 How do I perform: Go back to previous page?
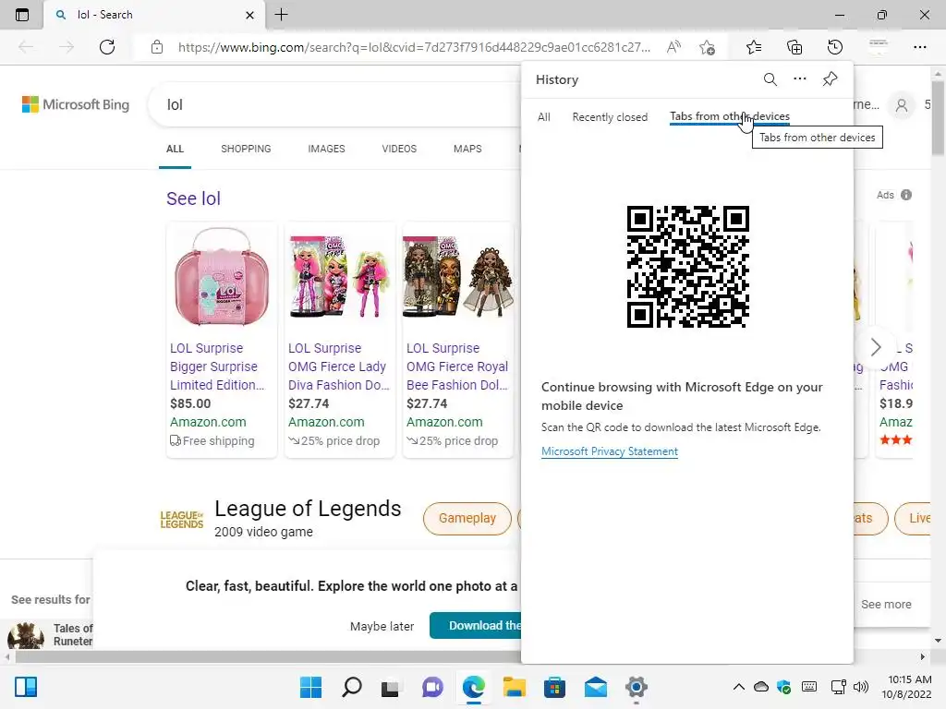[x=26, y=47]
